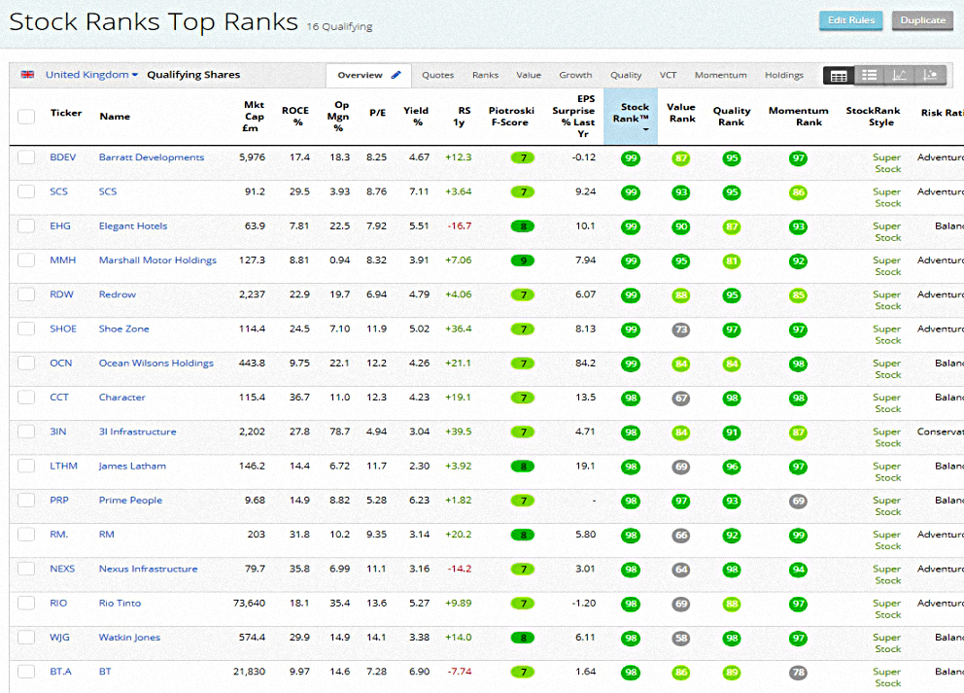964x693 pixels.
Task: Click Barratt Developments StockRank 99 badge
Action: click(631, 158)
